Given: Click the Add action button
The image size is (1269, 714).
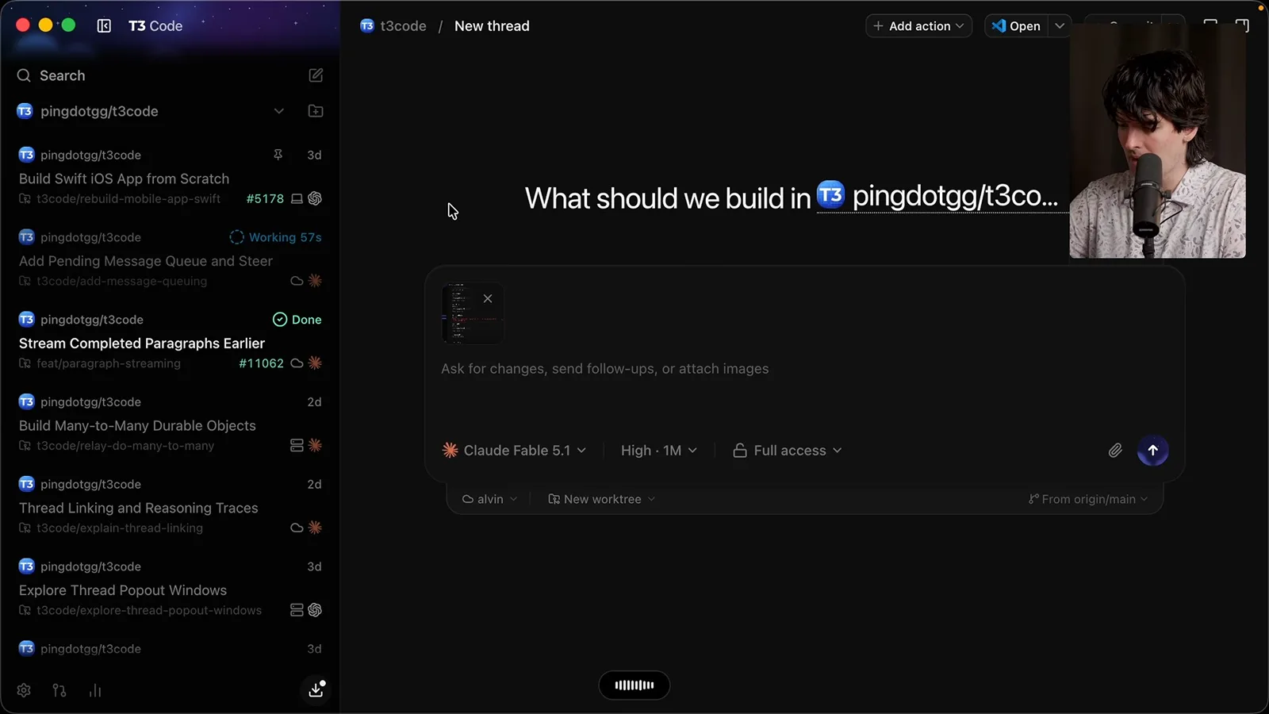Looking at the screenshot, I should point(918,26).
